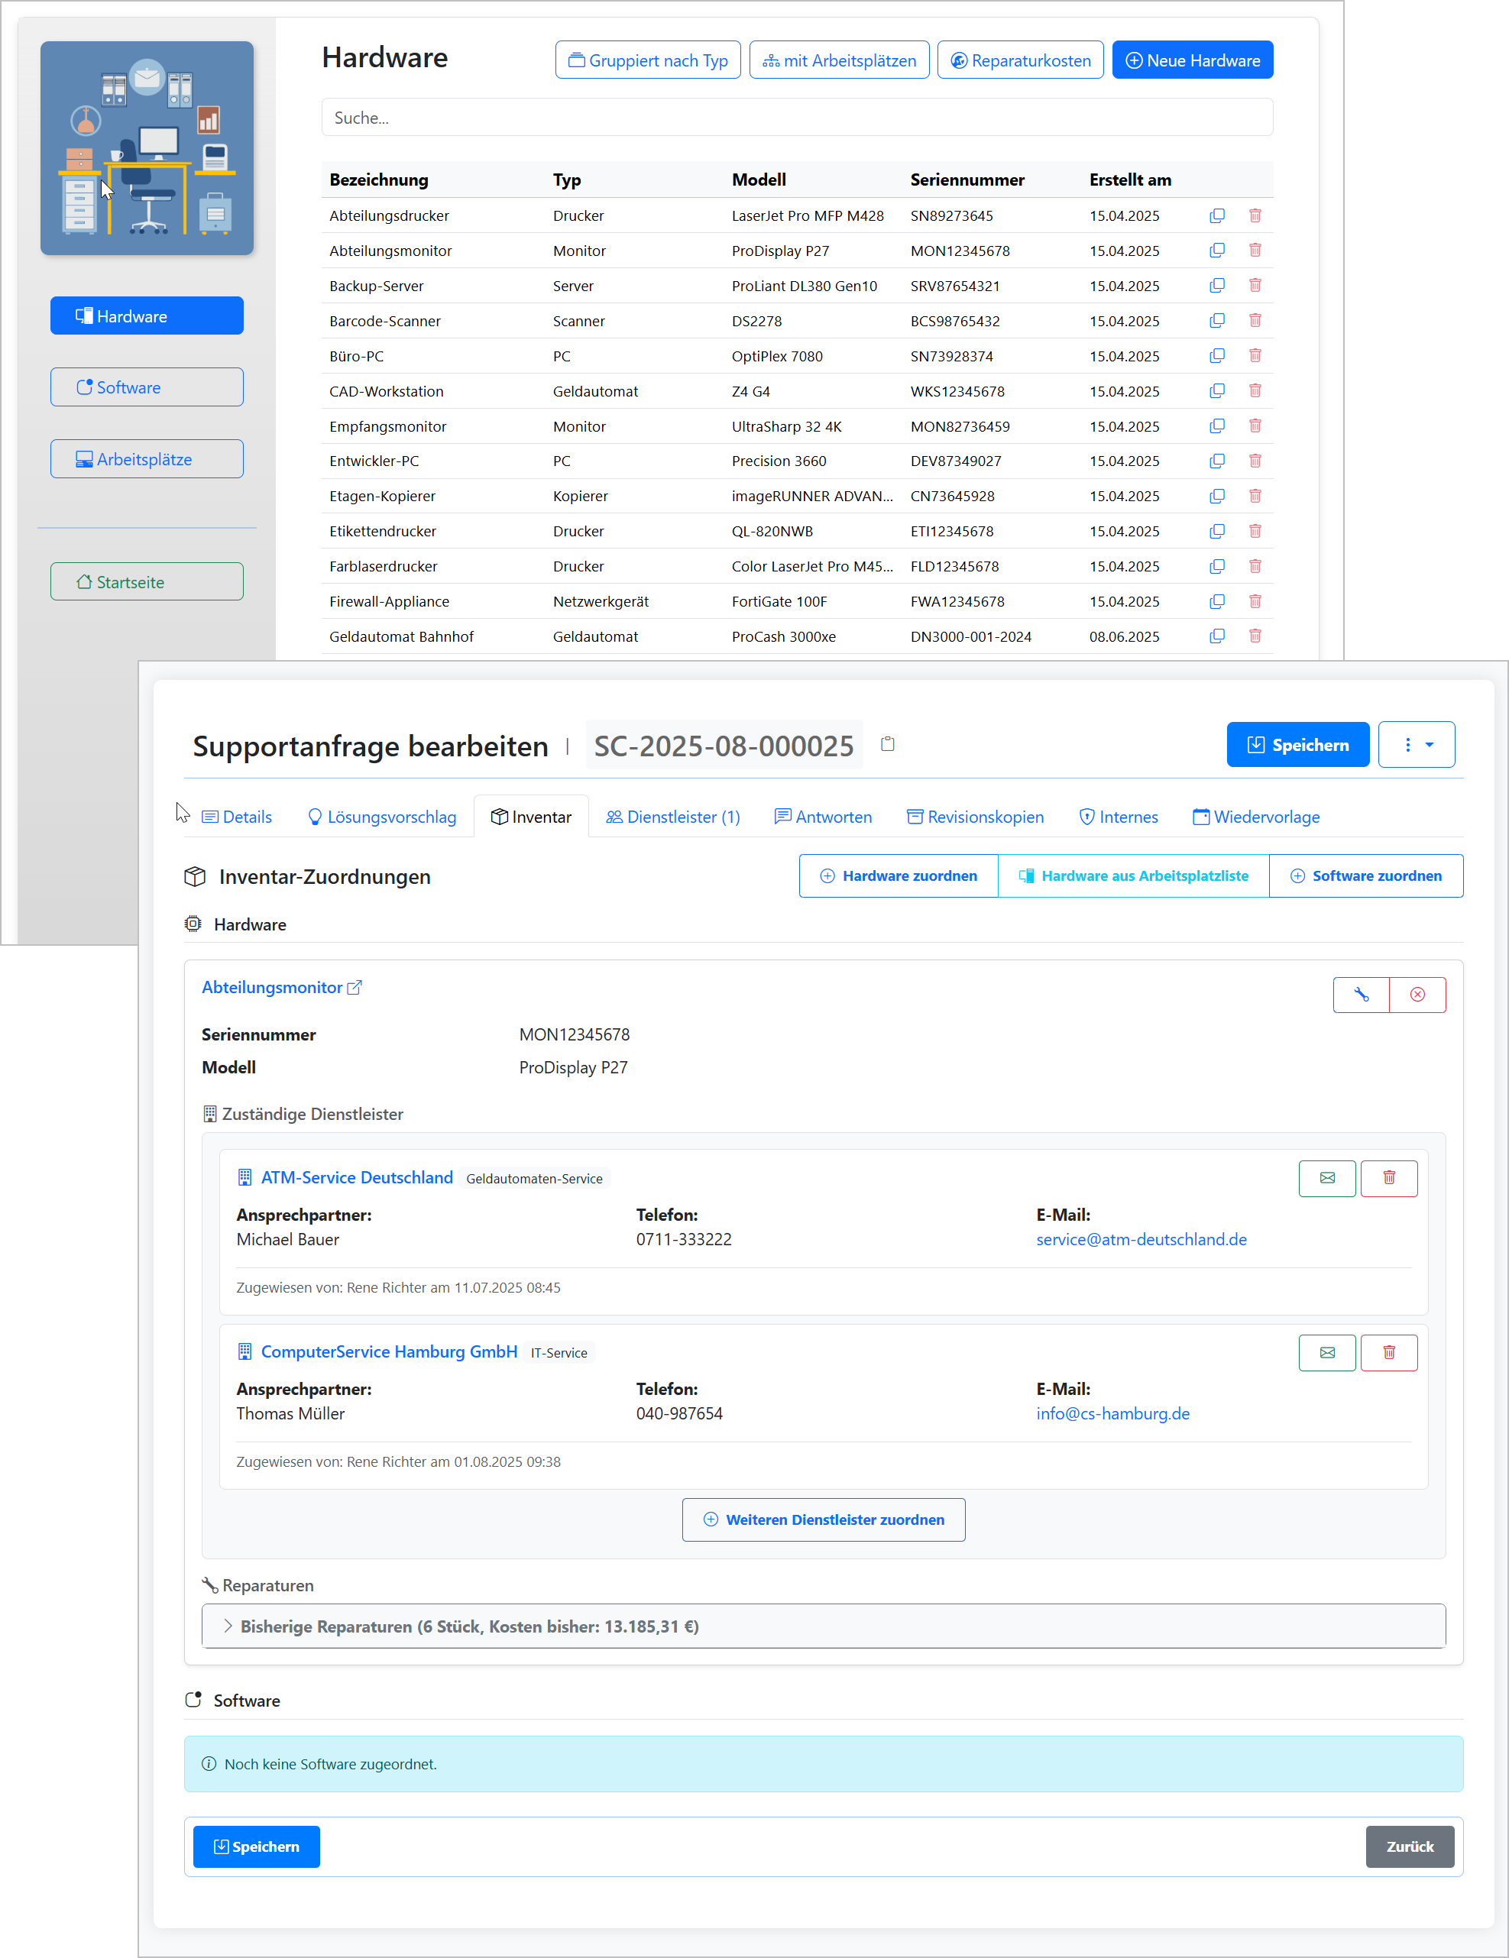Delete ComputerService Hamburg GmbH provider
This screenshot has height=1958, width=1509.
tap(1388, 1352)
